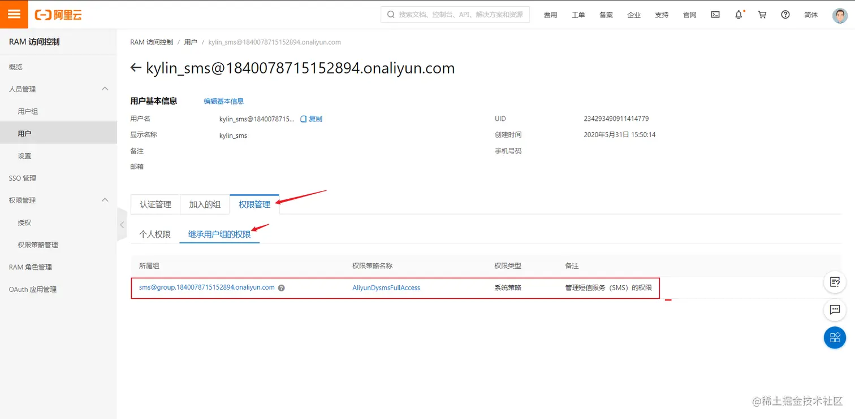Go to 用户 breadcrumb
The image size is (855, 419).
click(x=191, y=42)
